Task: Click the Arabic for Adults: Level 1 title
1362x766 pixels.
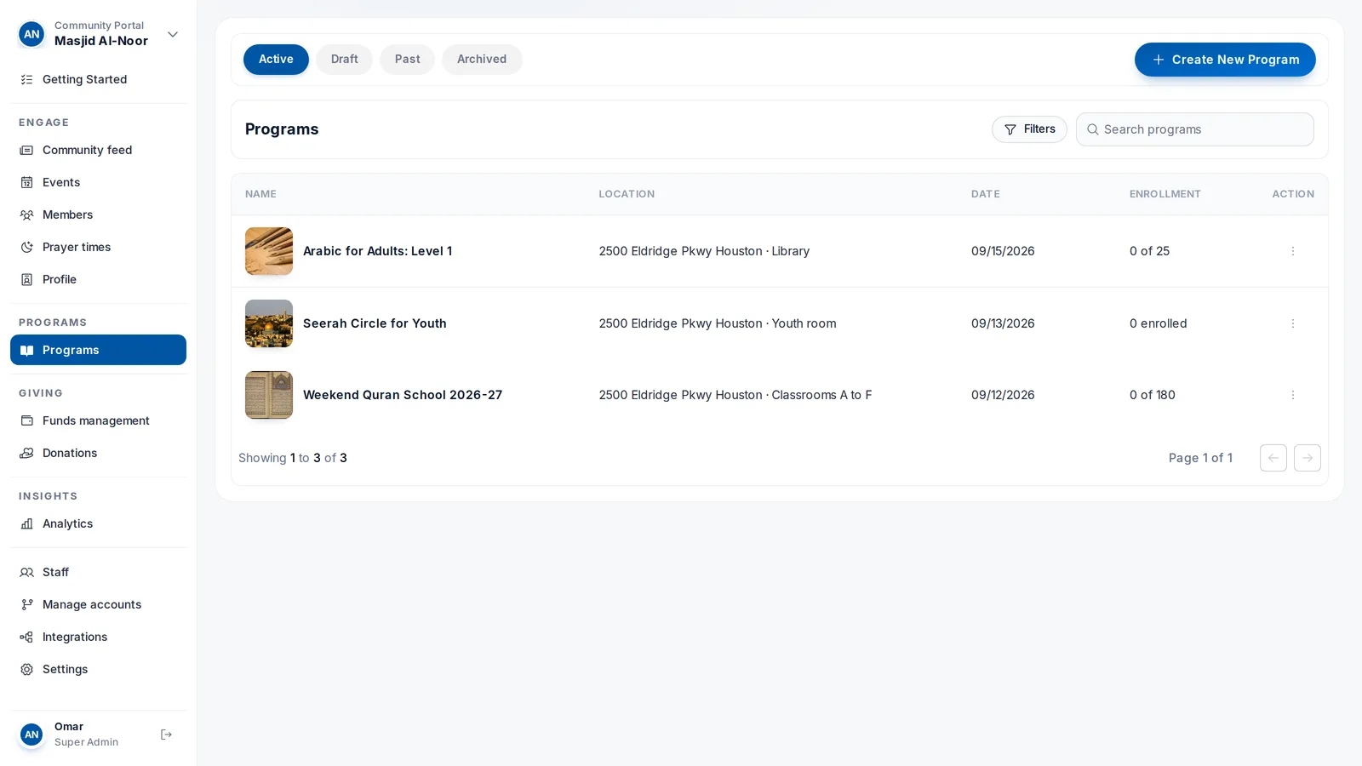Action: tap(378, 251)
